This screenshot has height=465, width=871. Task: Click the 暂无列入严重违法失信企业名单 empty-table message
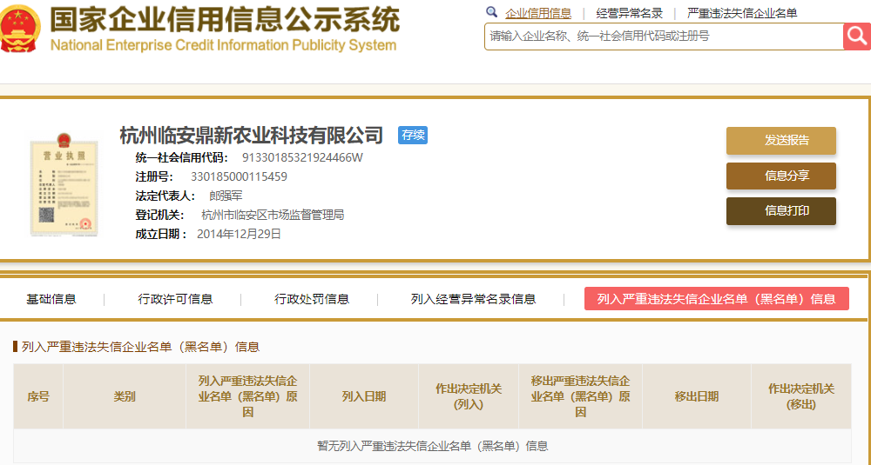(x=433, y=446)
